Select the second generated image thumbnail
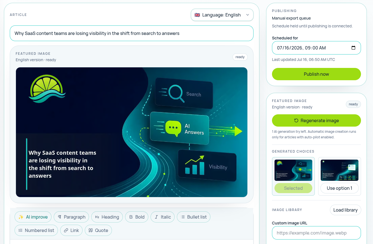Image resolution: width=373 pixels, height=244 pixels. 339,170
